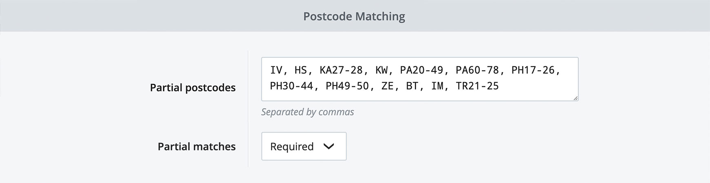Viewport: 710px width, 183px height.
Task: Click the 'Separated by commas' hint text
Action: [308, 112]
